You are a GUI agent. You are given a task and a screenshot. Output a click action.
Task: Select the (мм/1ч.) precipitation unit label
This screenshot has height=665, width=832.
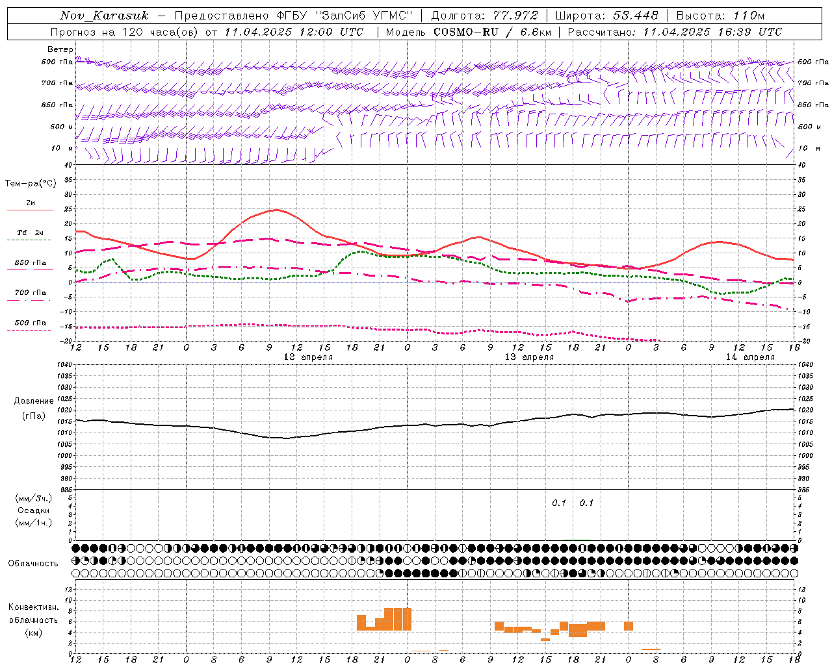(34, 523)
